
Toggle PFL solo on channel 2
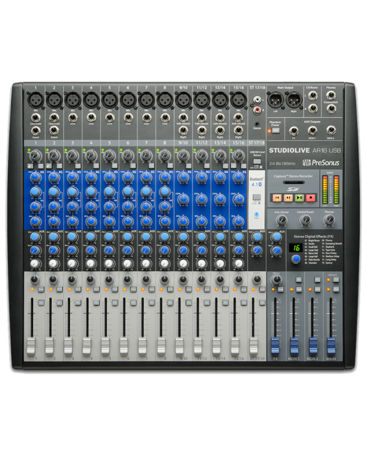point(59,303)
